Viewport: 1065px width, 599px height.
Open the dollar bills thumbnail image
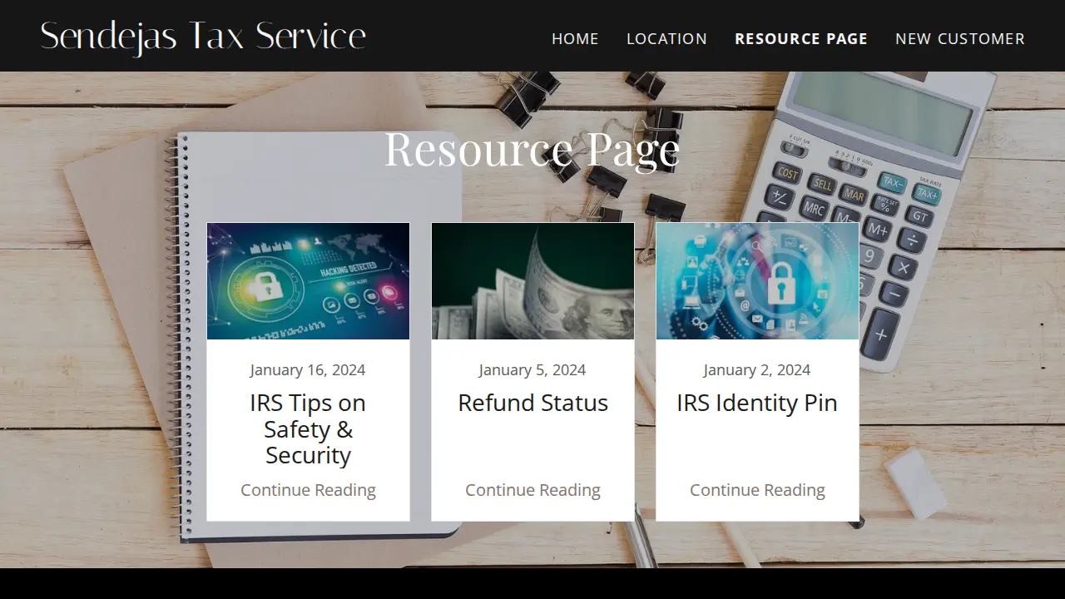532,281
